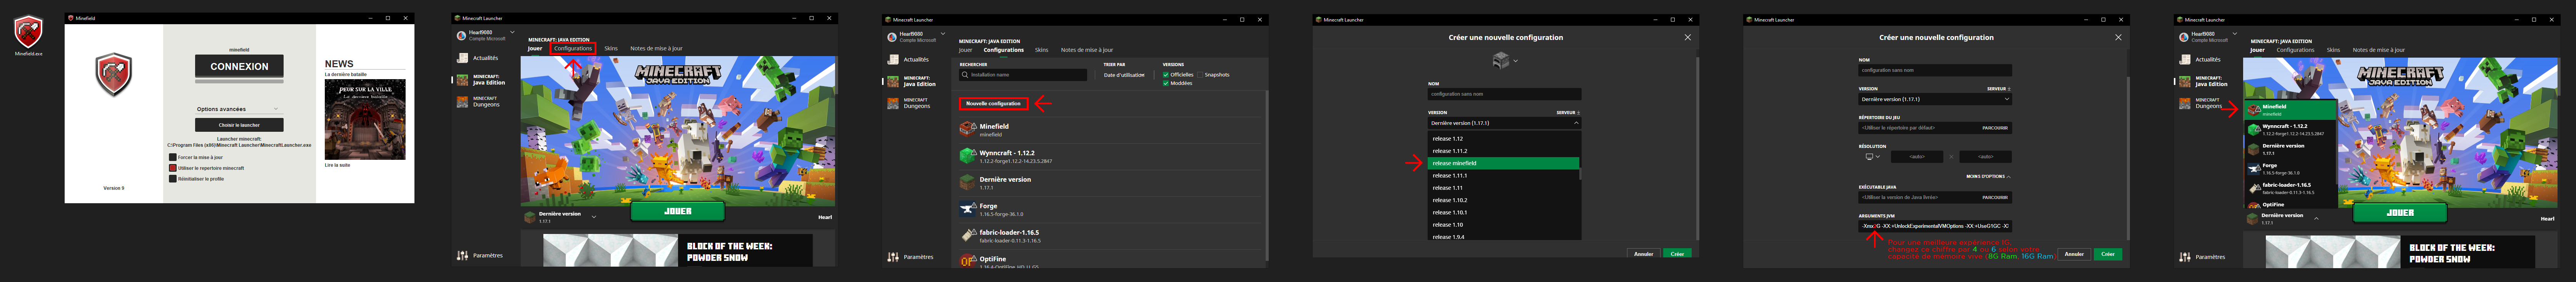Open Notes de mise à jour on Configurations-tab launcher
Screen dimensions: 2576x282
tap(1087, 50)
